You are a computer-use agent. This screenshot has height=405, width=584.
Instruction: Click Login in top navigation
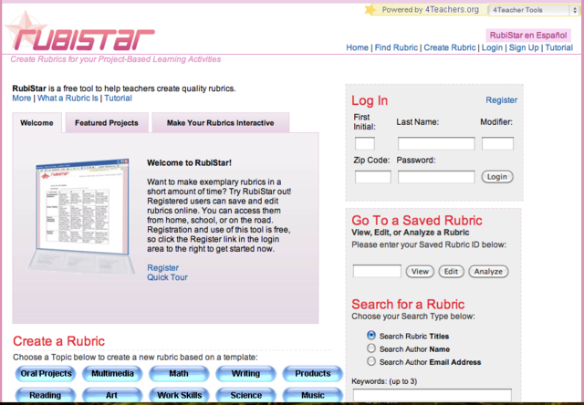492,47
